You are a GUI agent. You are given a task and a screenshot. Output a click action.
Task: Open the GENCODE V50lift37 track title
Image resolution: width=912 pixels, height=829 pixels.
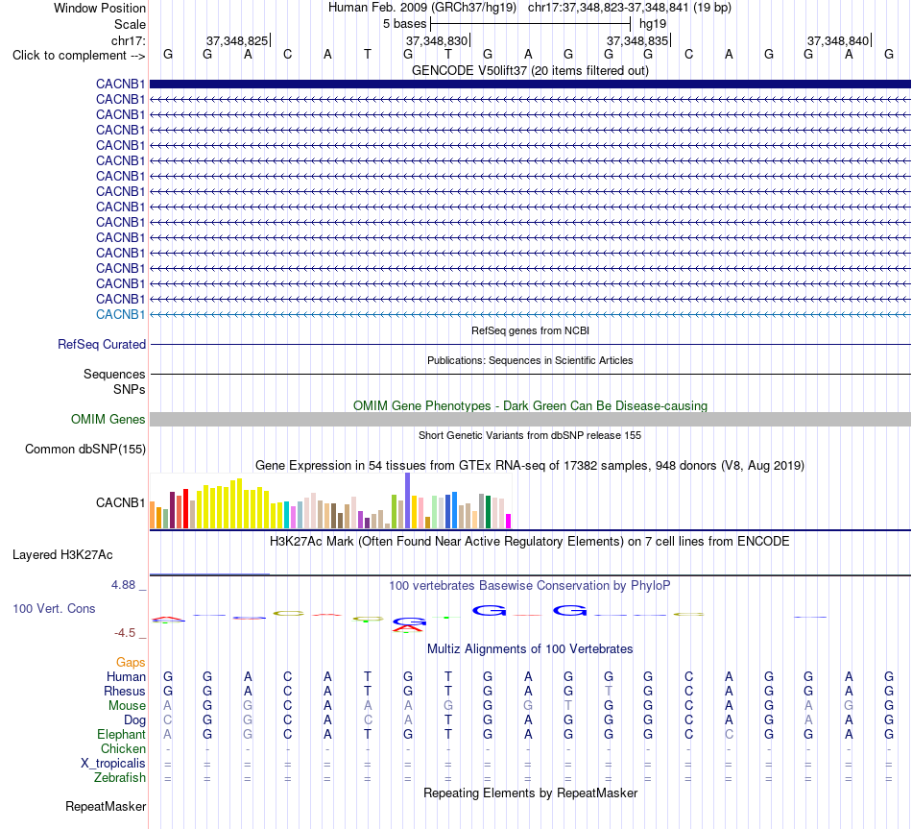(x=530, y=70)
